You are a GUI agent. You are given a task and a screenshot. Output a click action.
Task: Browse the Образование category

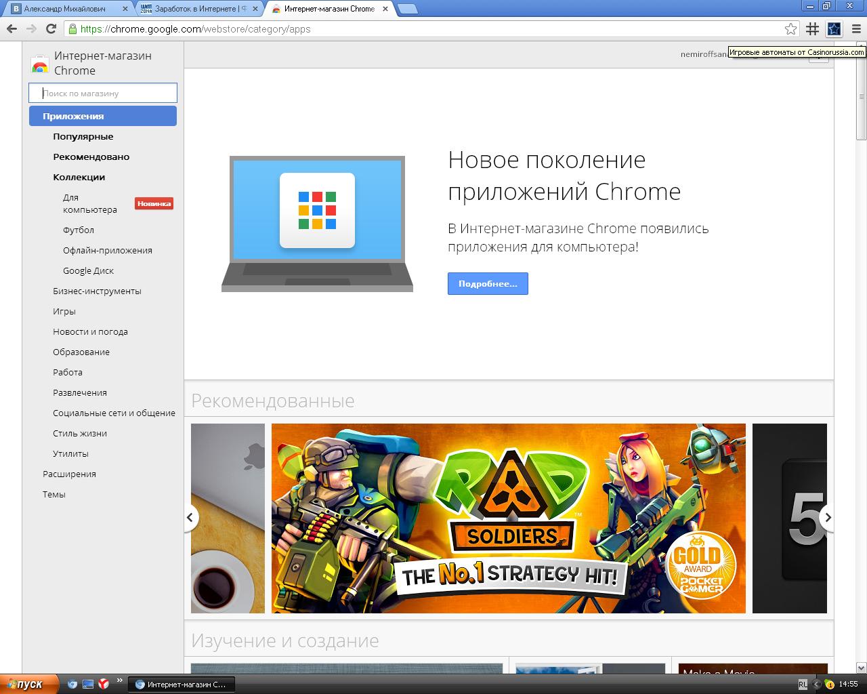pos(81,352)
